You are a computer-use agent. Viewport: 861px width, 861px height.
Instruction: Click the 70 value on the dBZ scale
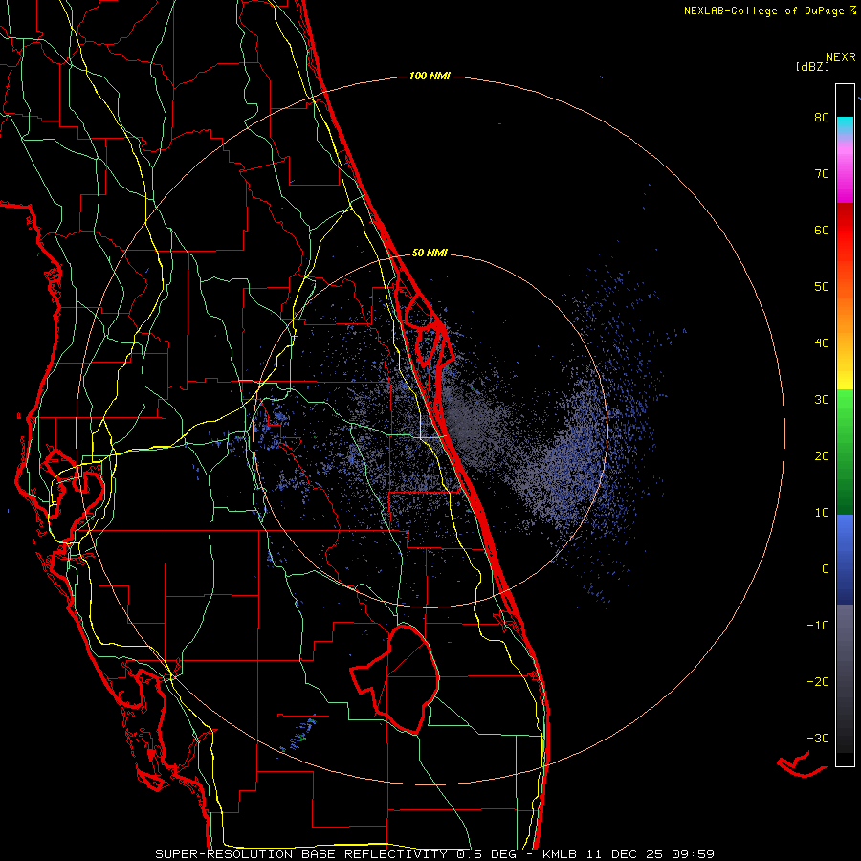(822, 173)
